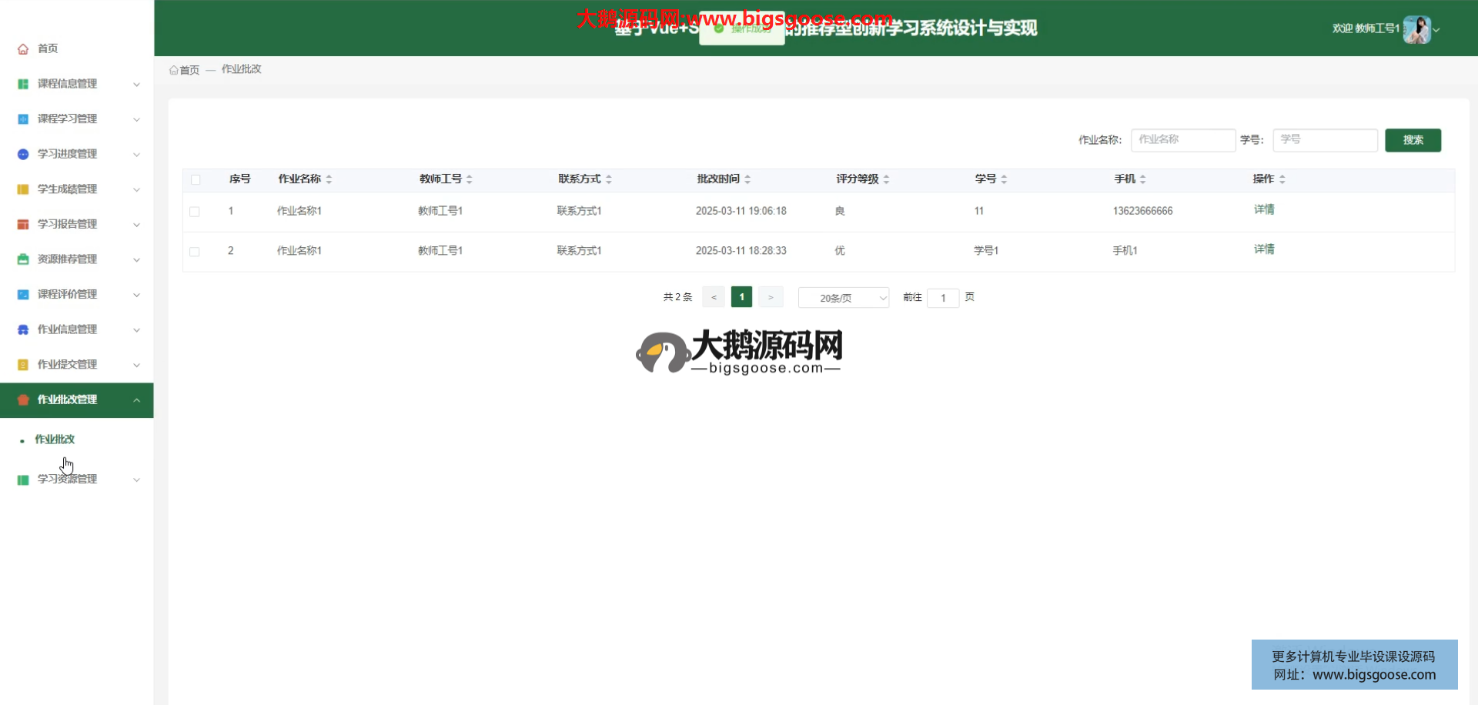1478x705 pixels.
Task: Click the green 搜索 search button
Action: pos(1413,140)
